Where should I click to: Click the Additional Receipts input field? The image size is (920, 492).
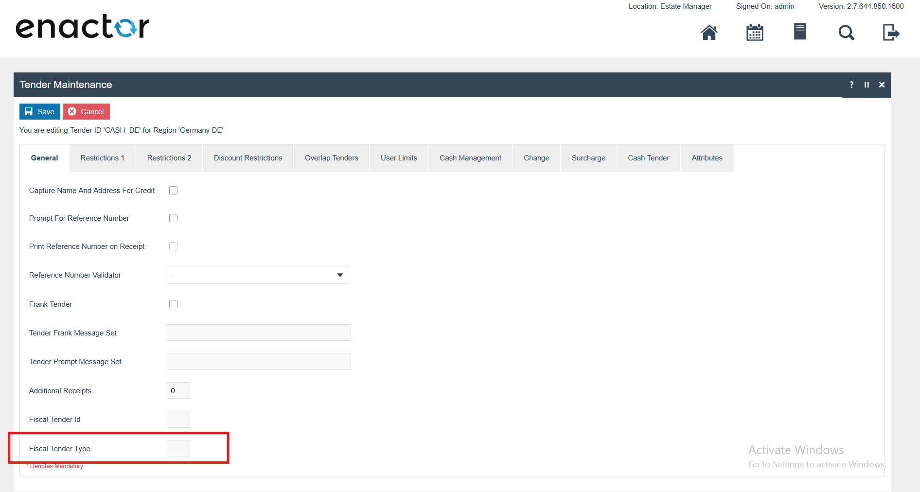pos(178,391)
